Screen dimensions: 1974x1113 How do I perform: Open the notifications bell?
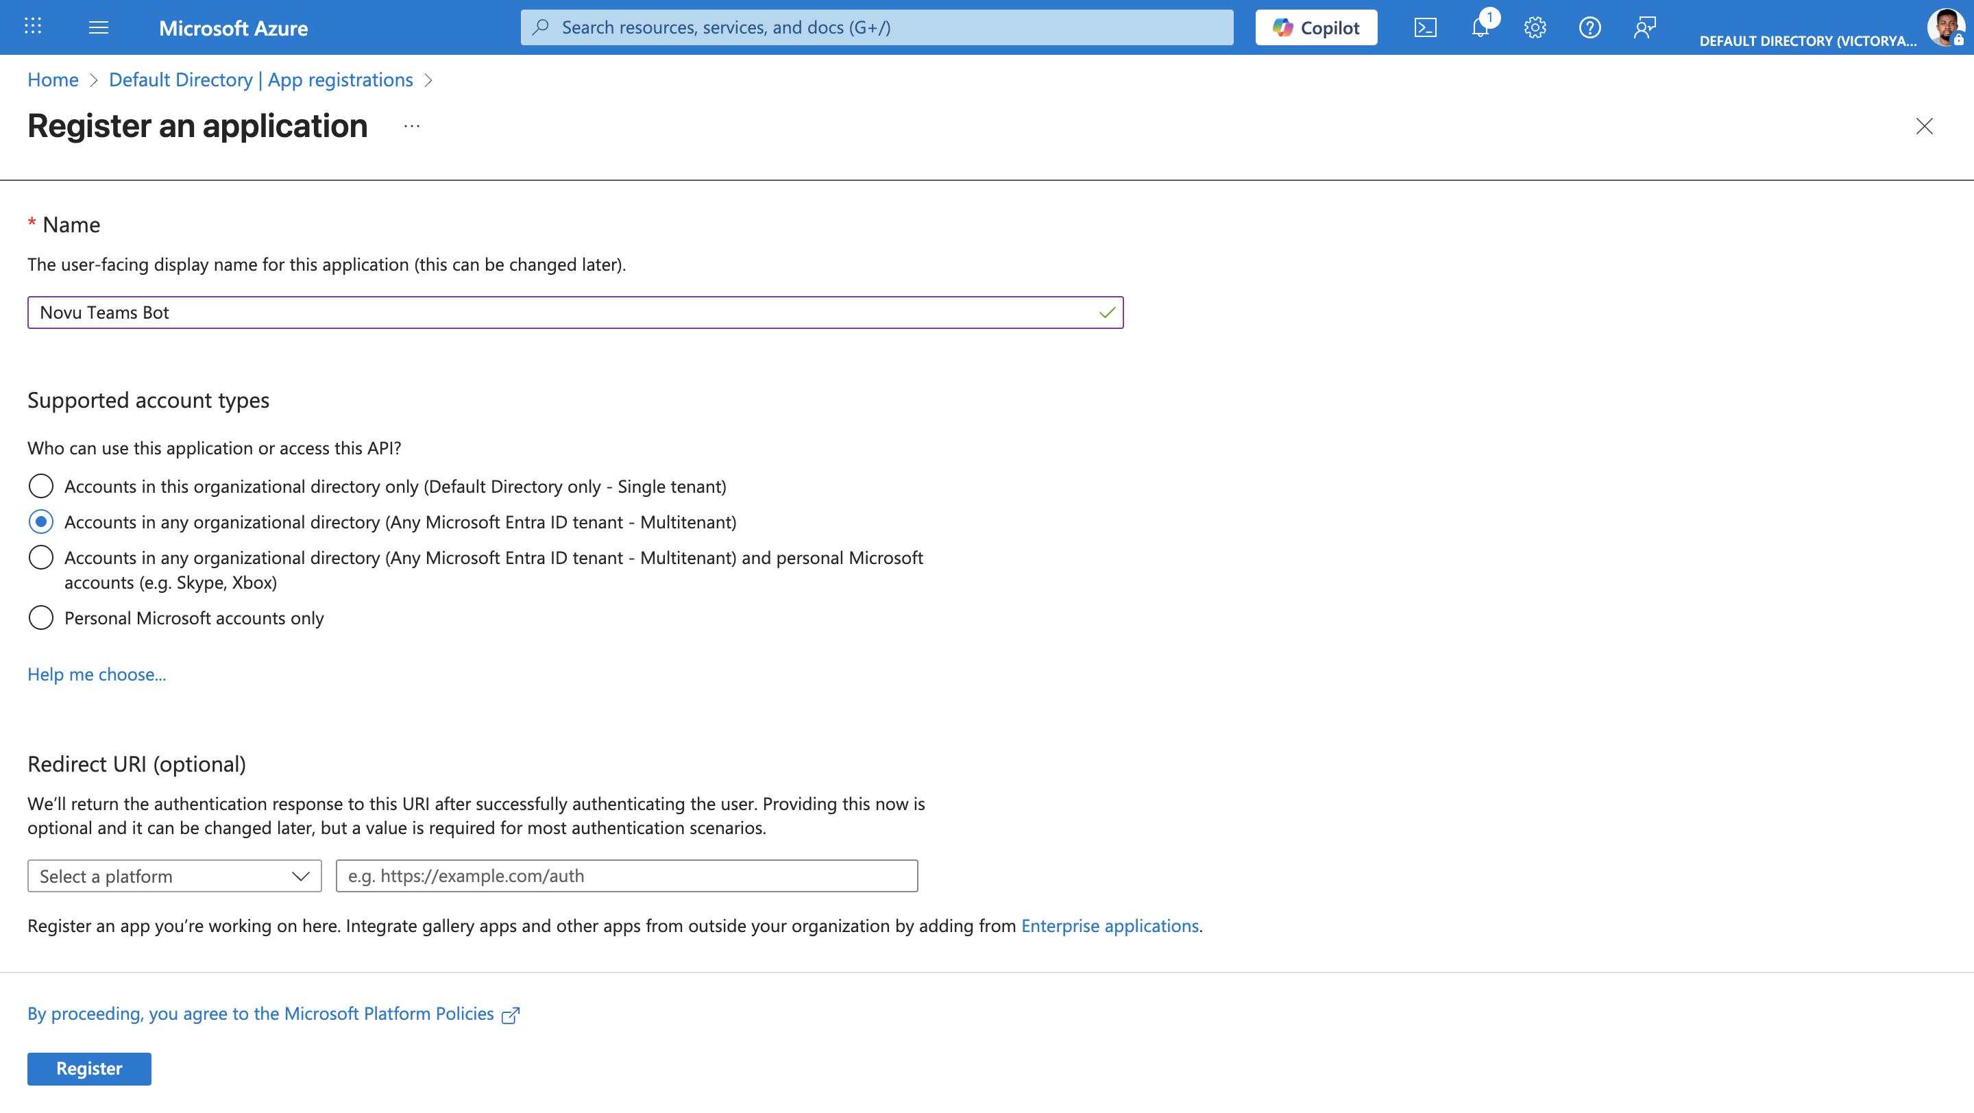(x=1480, y=27)
